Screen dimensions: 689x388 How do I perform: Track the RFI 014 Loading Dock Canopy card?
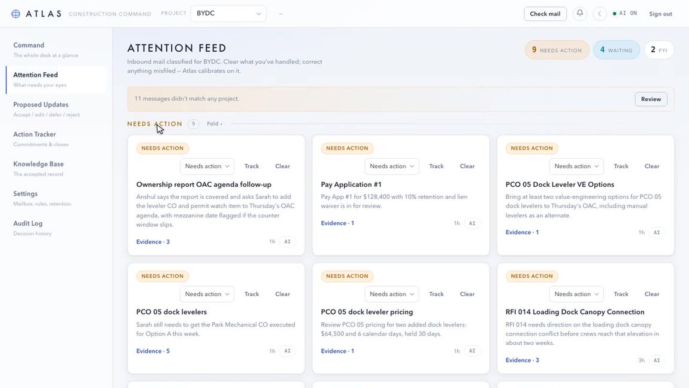pos(621,294)
